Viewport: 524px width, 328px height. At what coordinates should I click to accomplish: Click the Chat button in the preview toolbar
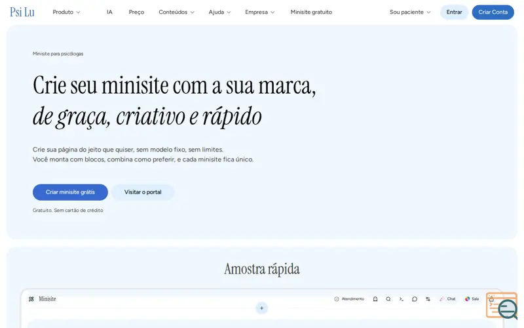point(447,299)
